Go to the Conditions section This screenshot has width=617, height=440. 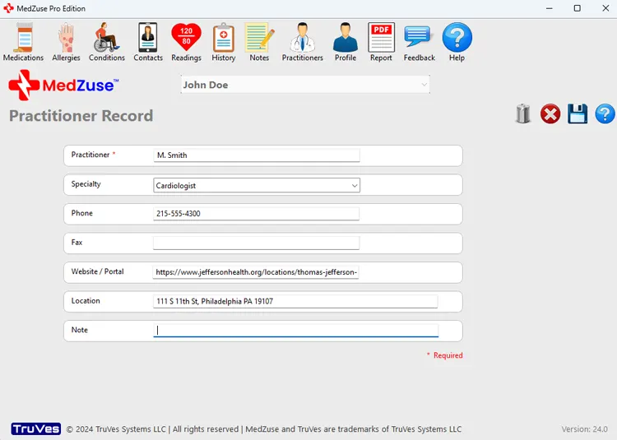107,42
